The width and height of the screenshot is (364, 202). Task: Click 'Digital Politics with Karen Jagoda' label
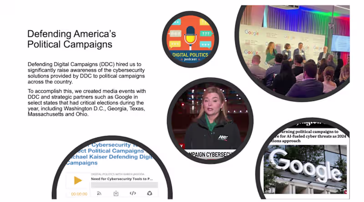(x=118, y=174)
